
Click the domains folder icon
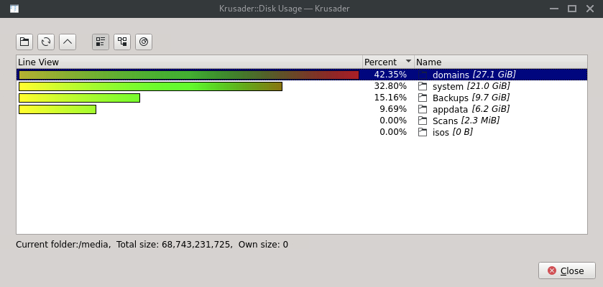coord(423,75)
